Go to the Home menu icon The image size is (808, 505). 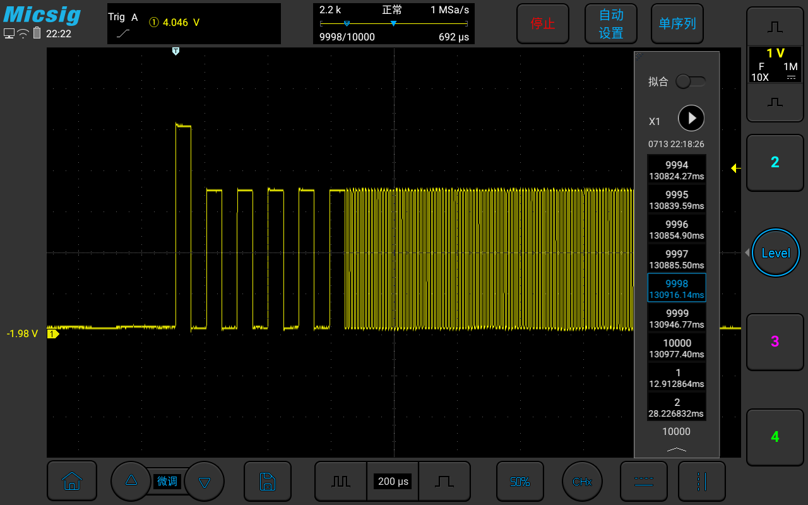72,481
